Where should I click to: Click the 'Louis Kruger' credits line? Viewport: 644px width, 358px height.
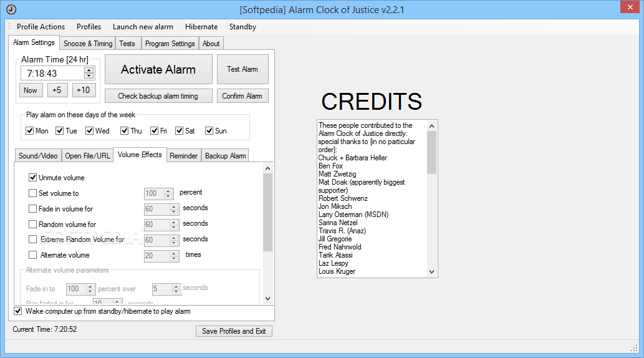coord(337,271)
